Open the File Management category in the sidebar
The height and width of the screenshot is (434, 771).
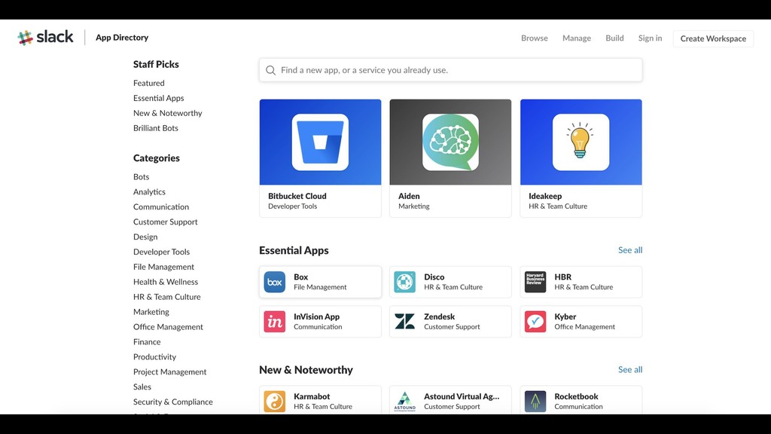click(x=163, y=267)
